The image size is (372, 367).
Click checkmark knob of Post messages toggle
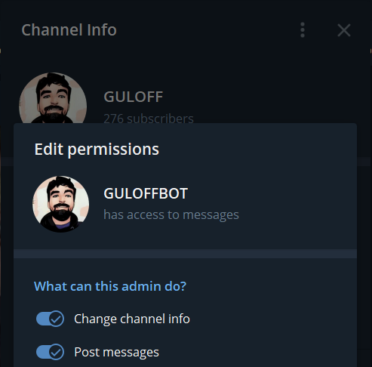tap(56, 352)
